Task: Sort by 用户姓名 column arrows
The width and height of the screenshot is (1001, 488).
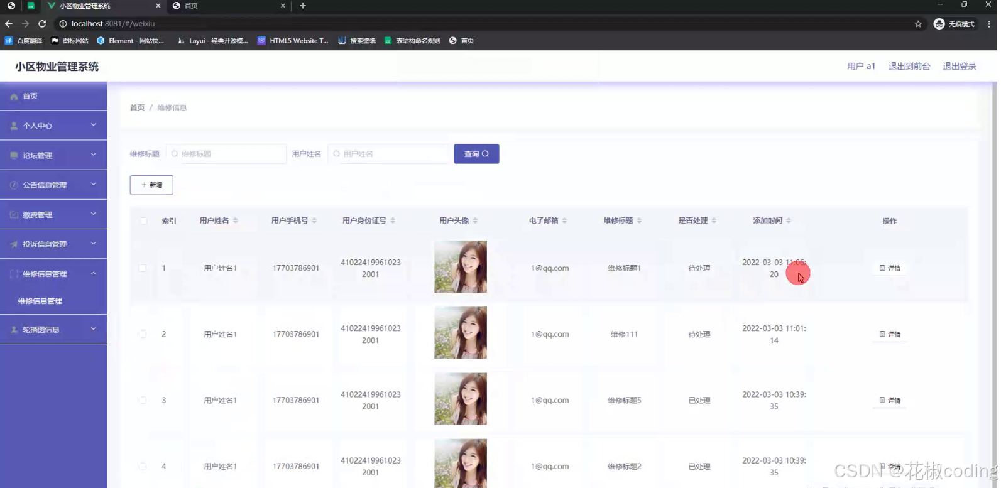Action: click(236, 220)
